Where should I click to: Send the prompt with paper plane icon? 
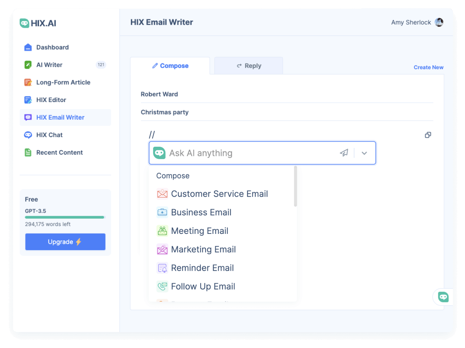pyautogui.click(x=344, y=153)
